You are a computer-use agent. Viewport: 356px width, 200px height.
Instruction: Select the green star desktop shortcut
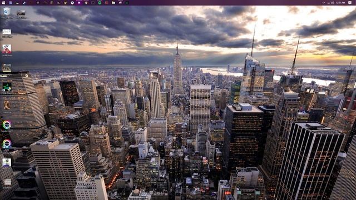tap(7, 88)
